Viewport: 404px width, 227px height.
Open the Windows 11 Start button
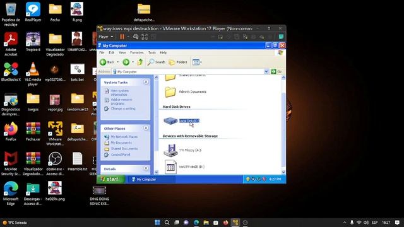coord(157,223)
